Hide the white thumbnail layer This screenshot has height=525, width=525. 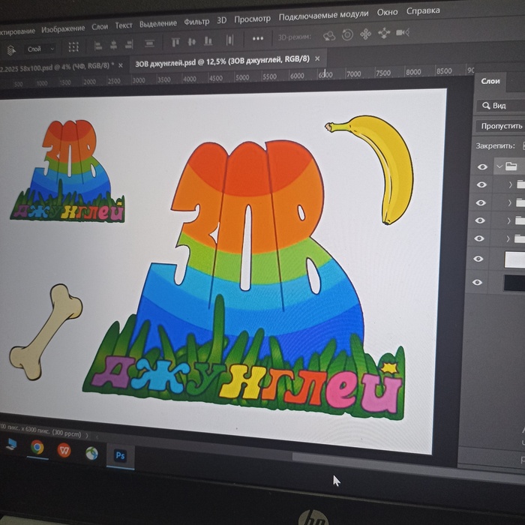(478, 259)
